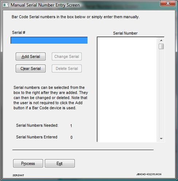
Task: Click the Serial Number list heading
Action: 125,33
